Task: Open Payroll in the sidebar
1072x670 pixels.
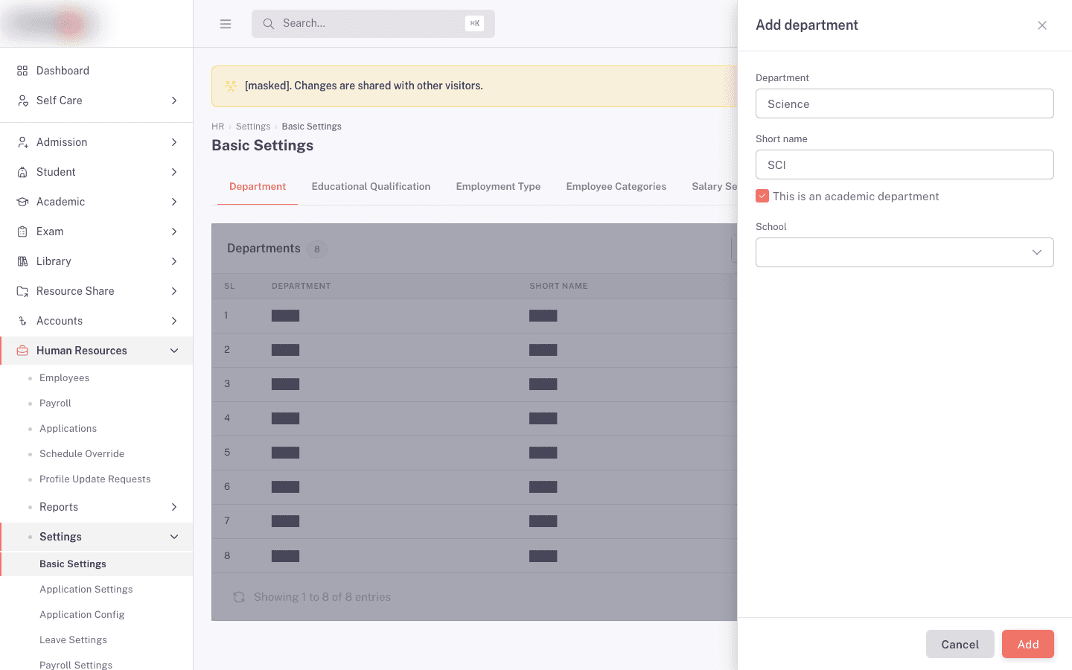Action: coord(55,403)
